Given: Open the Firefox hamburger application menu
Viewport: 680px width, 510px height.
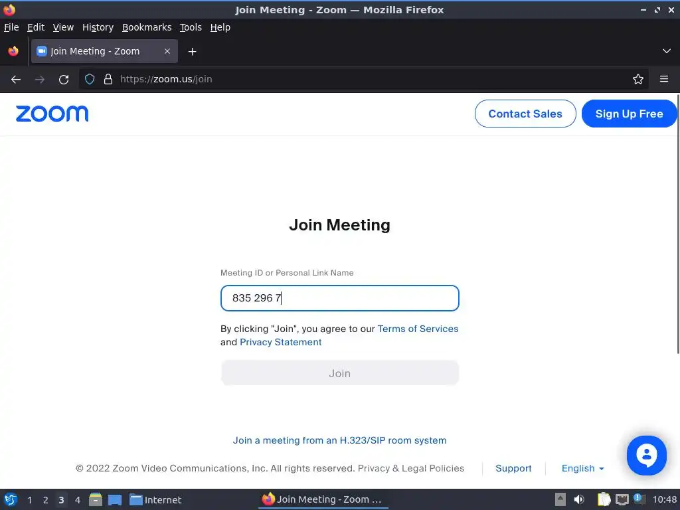Looking at the screenshot, I should (664, 79).
